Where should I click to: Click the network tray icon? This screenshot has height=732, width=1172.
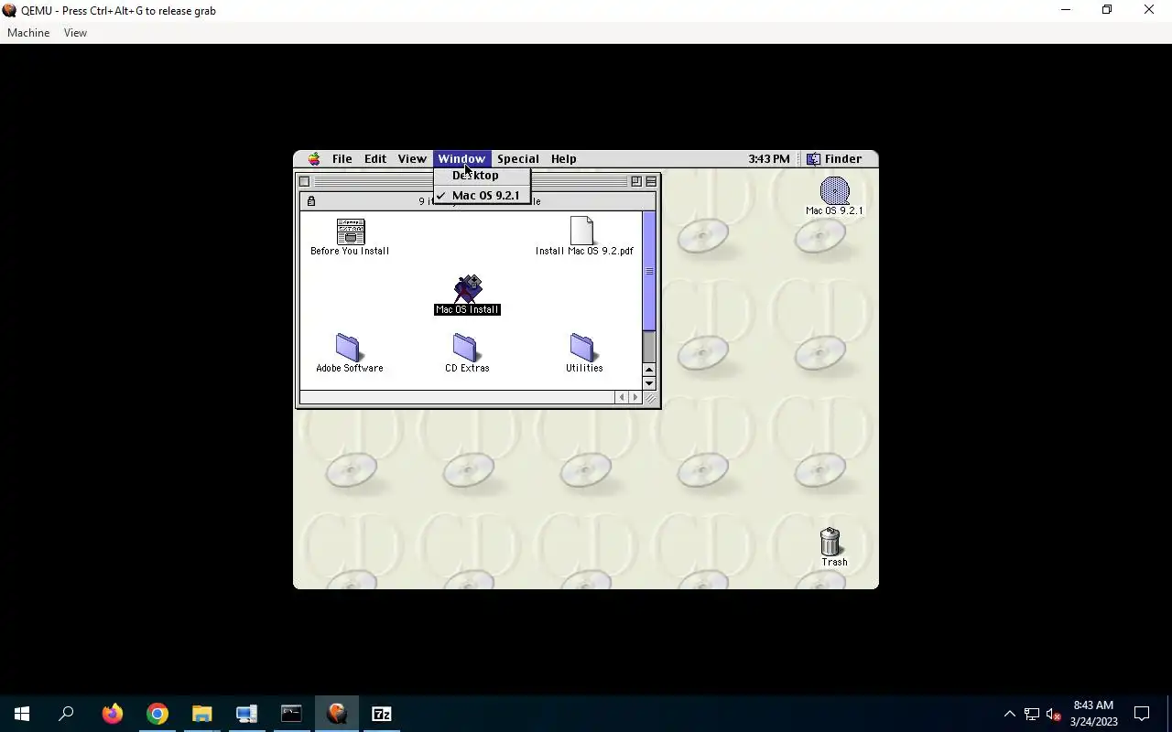[1032, 714]
